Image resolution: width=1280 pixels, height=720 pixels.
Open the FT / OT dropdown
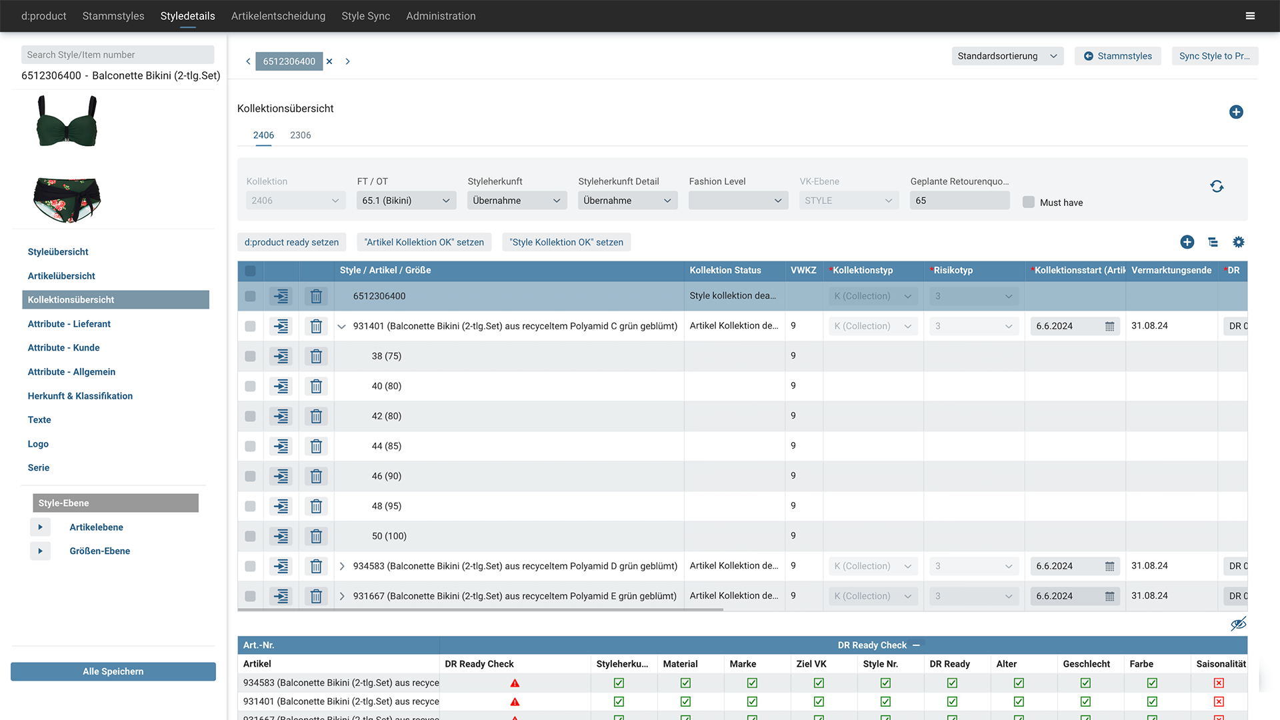click(406, 201)
